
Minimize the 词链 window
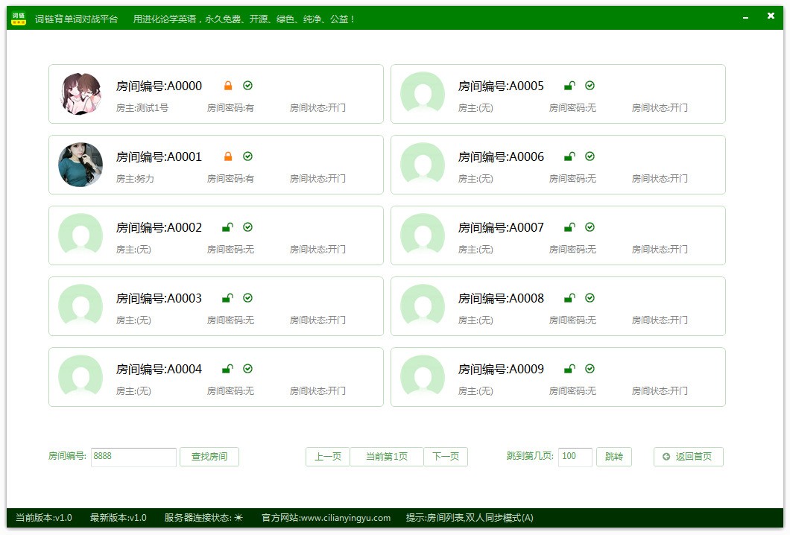click(745, 18)
